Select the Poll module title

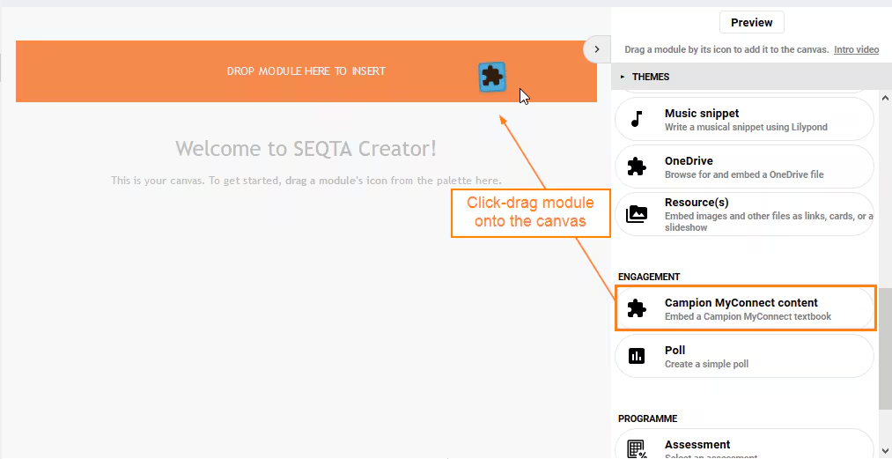675,351
